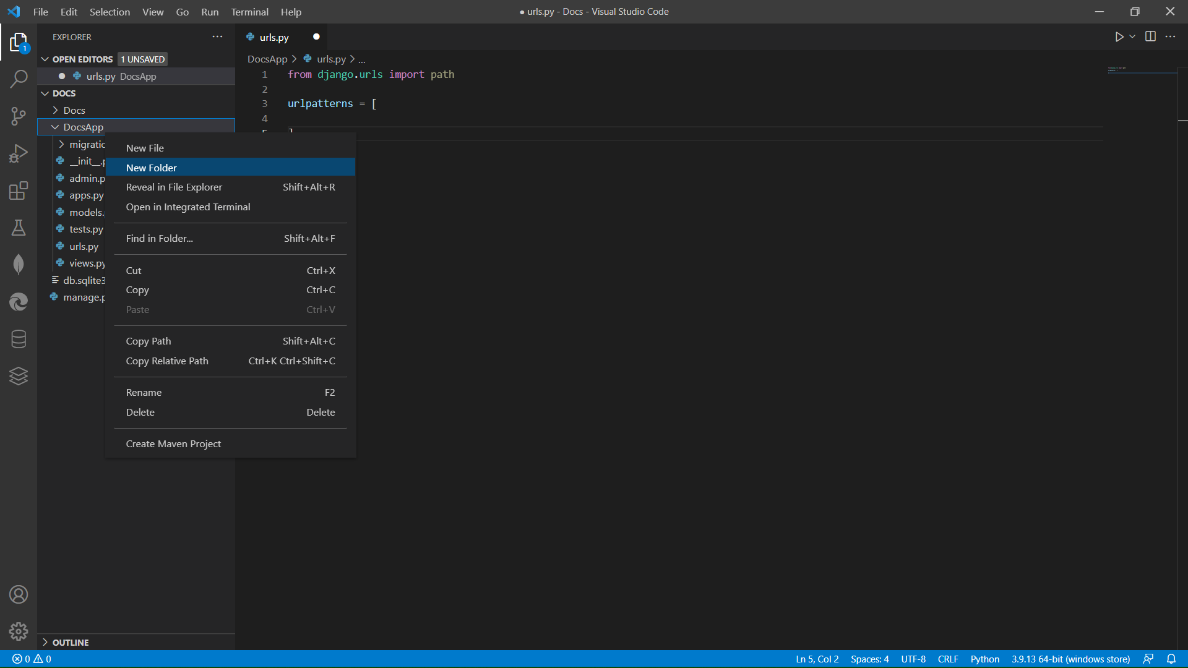This screenshot has height=668, width=1188.
Task: Open the Run and Debug view
Action: (x=19, y=153)
